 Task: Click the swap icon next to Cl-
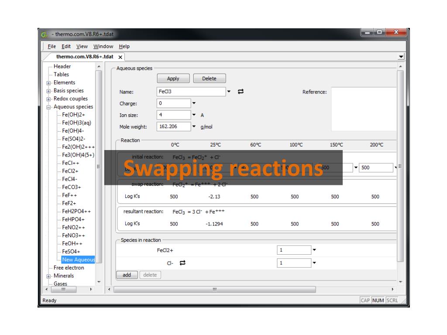pos(182,263)
